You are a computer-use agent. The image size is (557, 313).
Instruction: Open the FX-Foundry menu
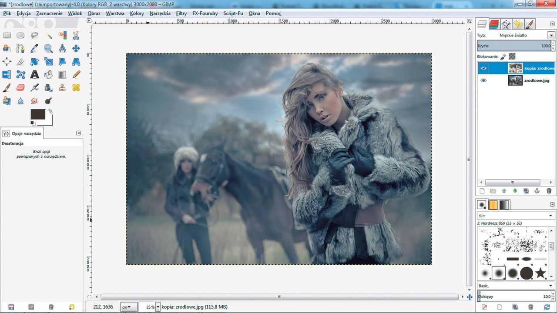coord(205,13)
